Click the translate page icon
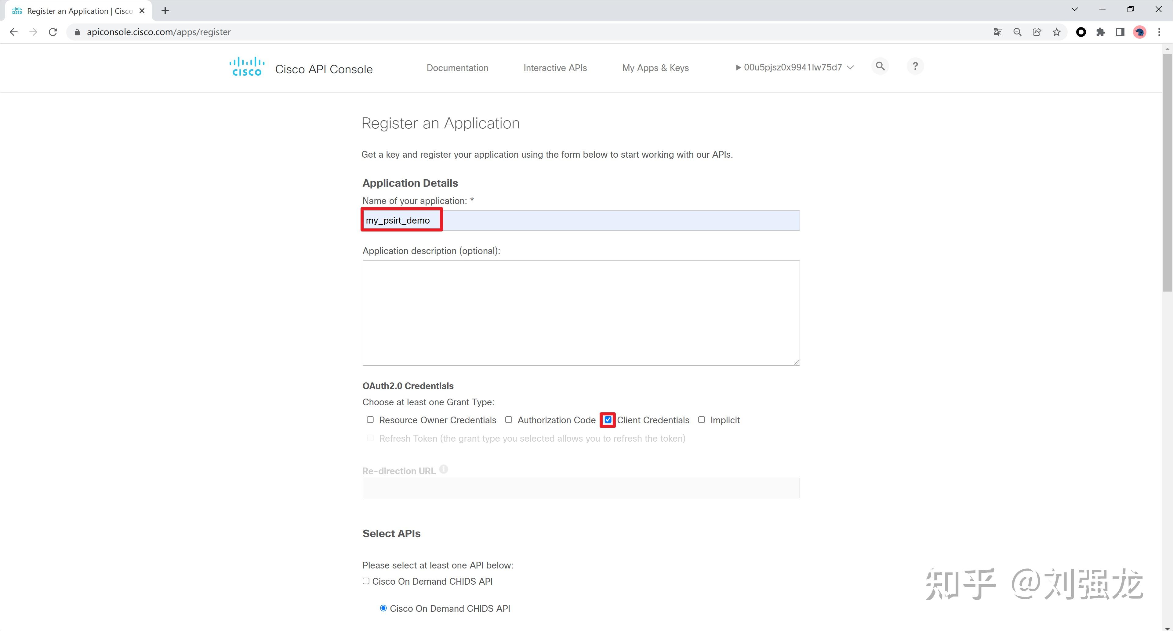The height and width of the screenshot is (631, 1173). point(998,32)
